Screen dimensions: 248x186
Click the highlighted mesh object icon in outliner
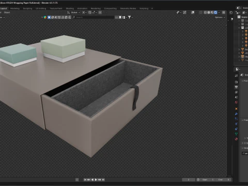(x=242, y=56)
